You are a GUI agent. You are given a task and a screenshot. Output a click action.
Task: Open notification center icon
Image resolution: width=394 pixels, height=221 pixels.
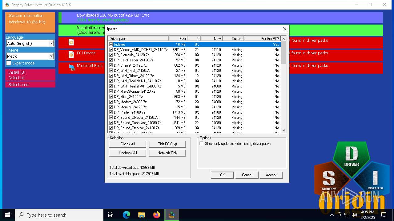coord(384,215)
